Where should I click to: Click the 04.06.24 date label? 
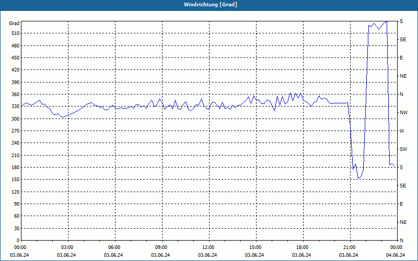click(x=396, y=255)
